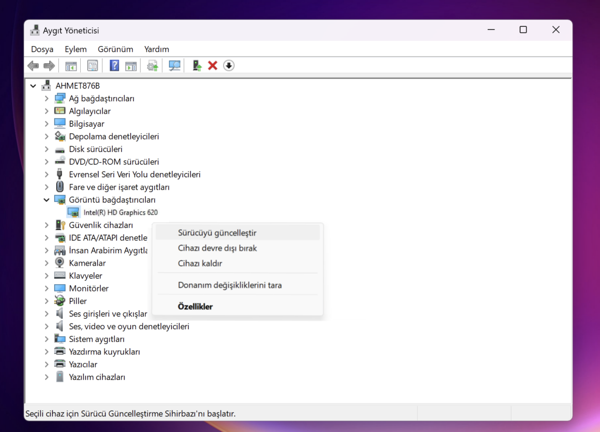Select the Yazıcılar tree label
The image size is (600, 432).
[83, 364]
